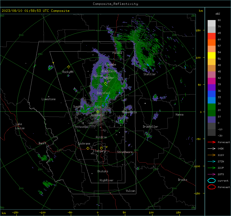The width and height of the screenshot is (231, 216).
Task: Click the Hanna city label
Action: [179, 115]
